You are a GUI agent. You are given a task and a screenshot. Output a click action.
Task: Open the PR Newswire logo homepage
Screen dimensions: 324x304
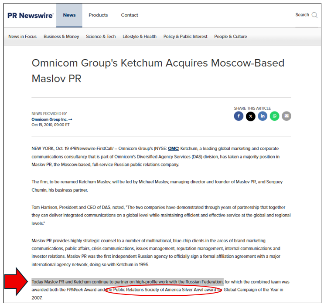click(x=31, y=15)
